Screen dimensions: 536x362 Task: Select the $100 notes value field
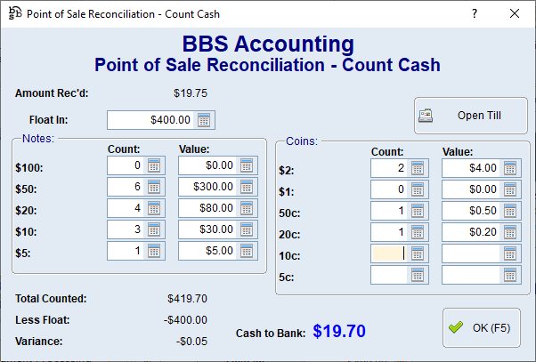coord(207,165)
